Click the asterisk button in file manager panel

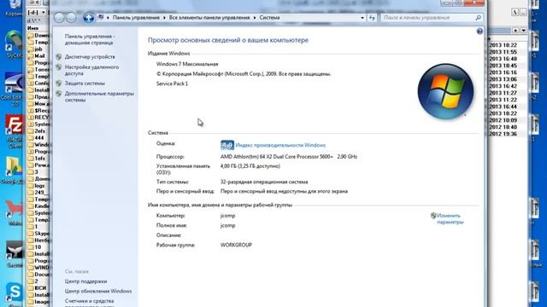click(515, 31)
